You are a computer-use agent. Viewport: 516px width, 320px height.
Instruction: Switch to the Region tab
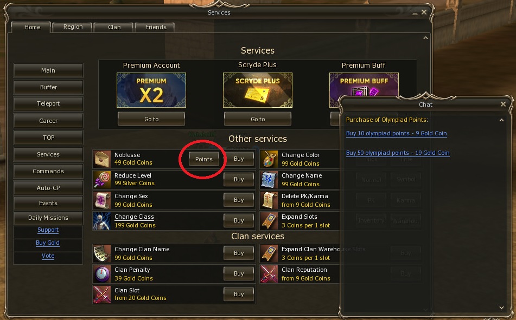tap(73, 27)
